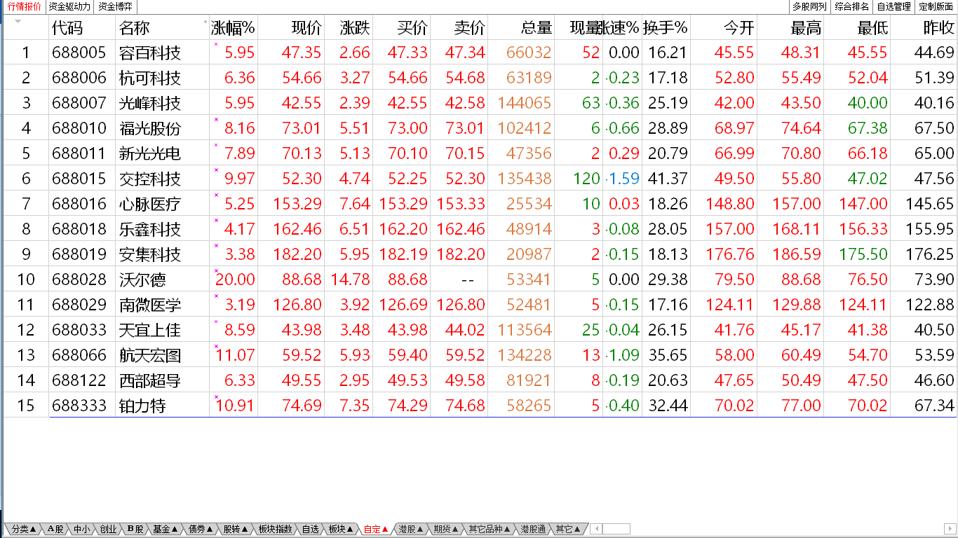Select the 自选 bottom tab
The height and width of the screenshot is (538, 958).
(x=310, y=529)
